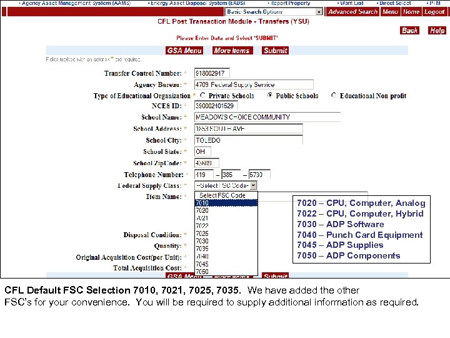Click the Back button
The image size is (450, 338).
pos(409,31)
